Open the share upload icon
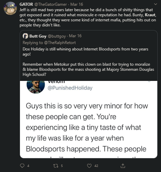Viewport: 161px width, 172px height. 123,166
